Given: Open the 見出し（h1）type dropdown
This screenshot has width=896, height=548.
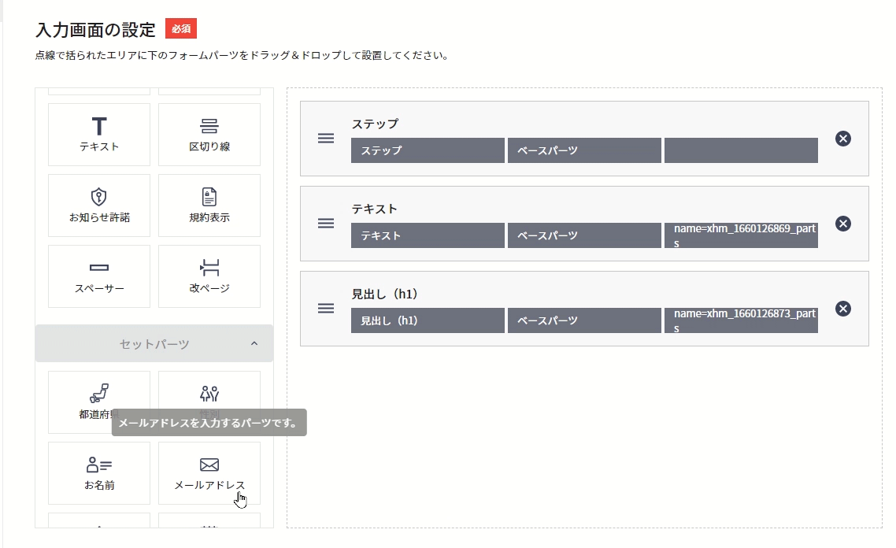Looking at the screenshot, I should [x=427, y=320].
